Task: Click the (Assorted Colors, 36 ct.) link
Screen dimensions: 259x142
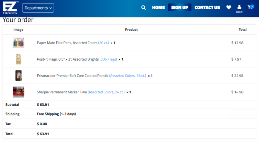Action: [x=128, y=76]
